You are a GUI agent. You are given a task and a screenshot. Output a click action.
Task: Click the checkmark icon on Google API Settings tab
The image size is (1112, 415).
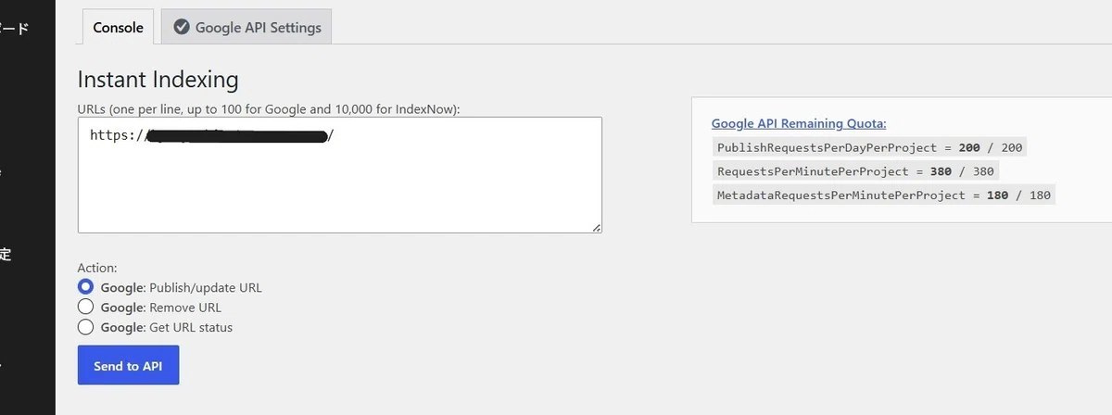pyautogui.click(x=182, y=27)
